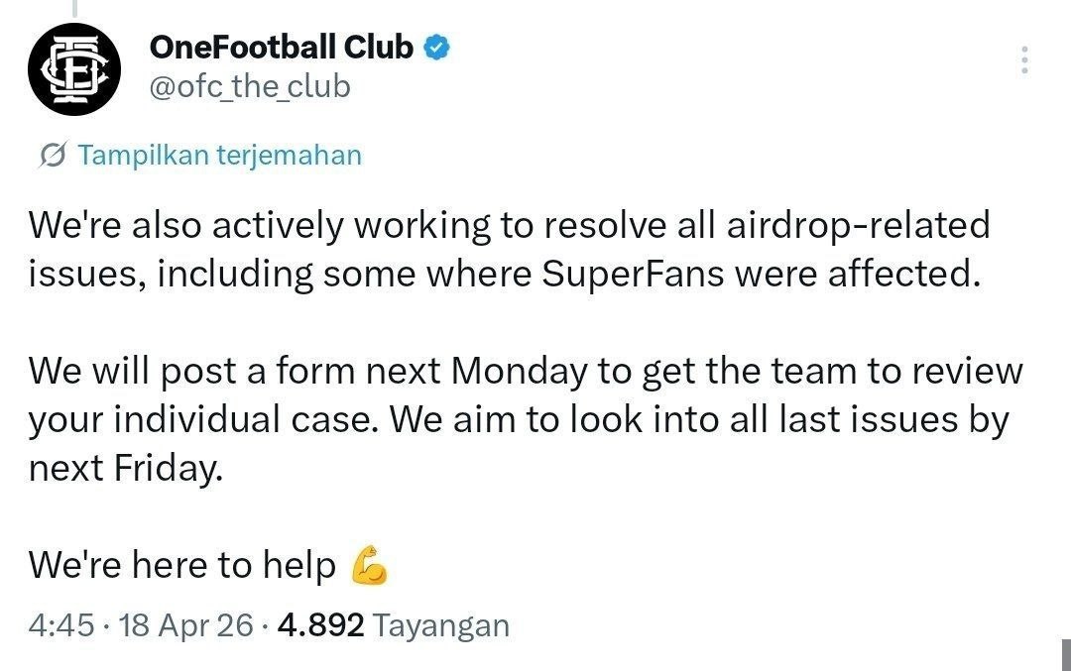Open the OneFootball Club profile avatar
The width and height of the screenshot is (1071, 671).
pyautogui.click(x=74, y=67)
